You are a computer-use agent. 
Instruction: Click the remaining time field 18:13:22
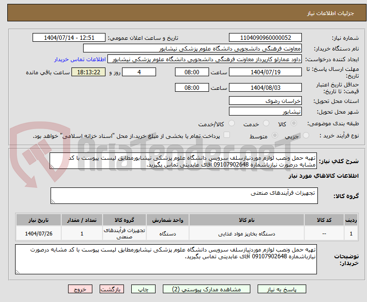pos(88,72)
